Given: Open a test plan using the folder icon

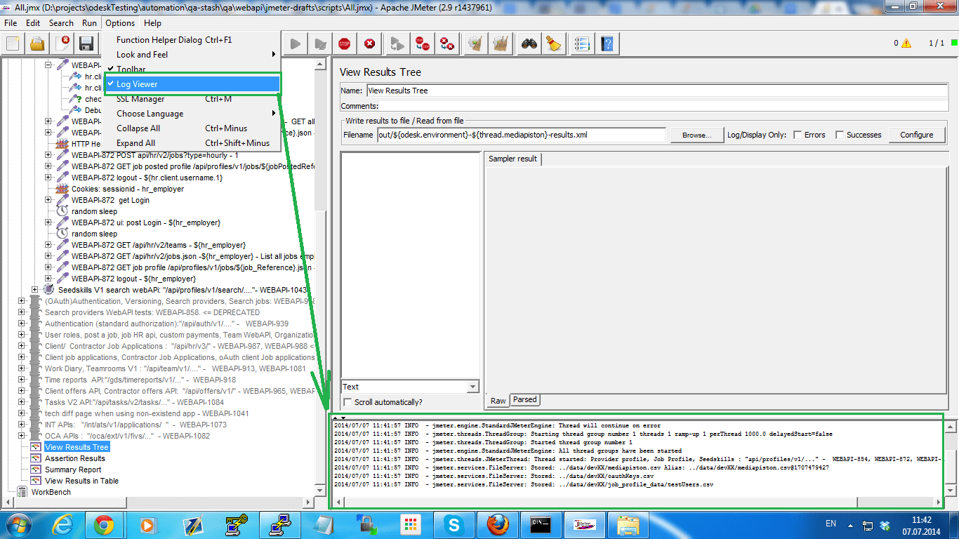Looking at the screenshot, I should coord(37,44).
